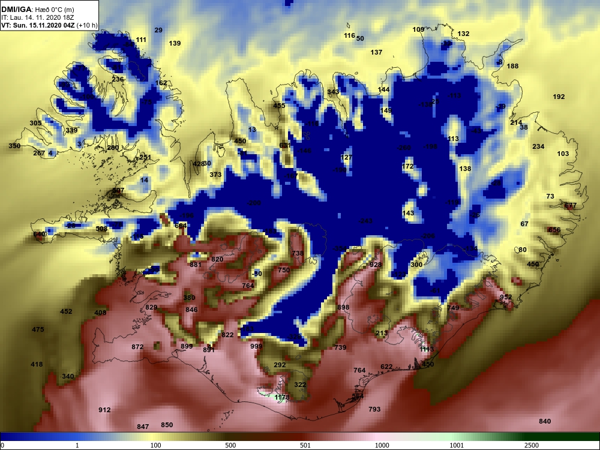
Task: Click the map value '340'
Action: (x=68, y=376)
